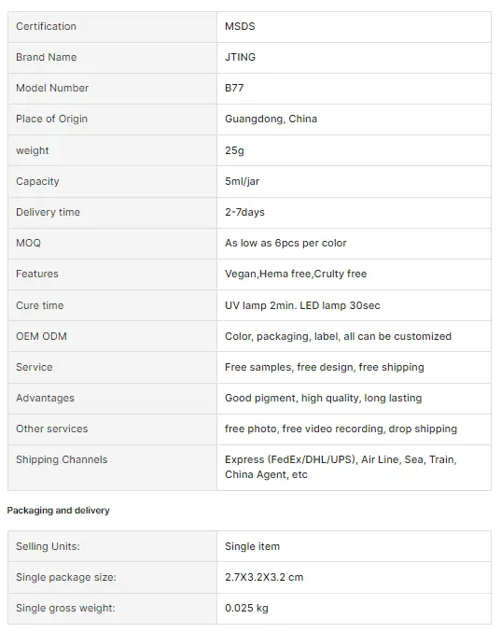501x633 pixels.
Task: Select the OEM ODM customization text
Action: click(338, 336)
